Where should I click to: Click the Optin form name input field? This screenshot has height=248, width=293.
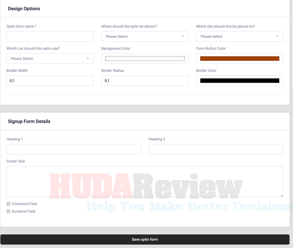click(x=50, y=36)
